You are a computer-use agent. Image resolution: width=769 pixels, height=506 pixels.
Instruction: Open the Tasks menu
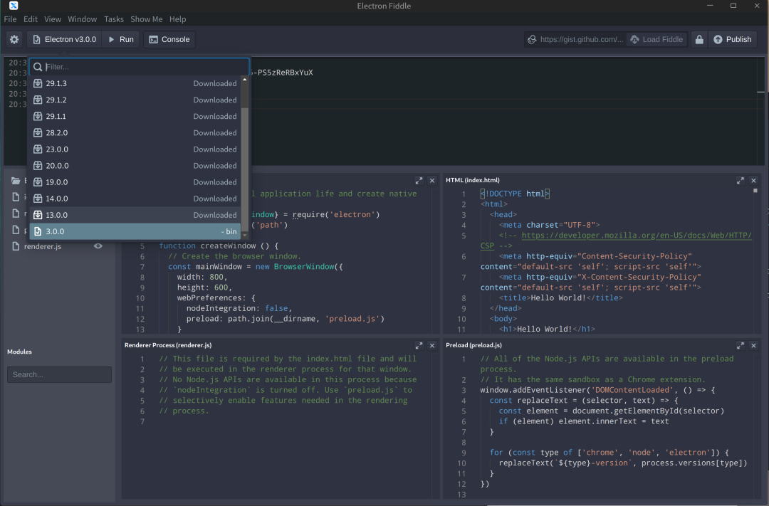pos(113,19)
